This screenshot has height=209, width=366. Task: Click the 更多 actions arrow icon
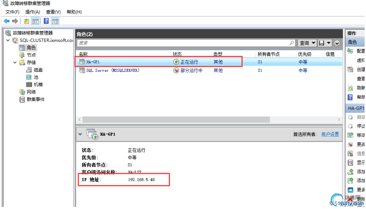coord(350,190)
